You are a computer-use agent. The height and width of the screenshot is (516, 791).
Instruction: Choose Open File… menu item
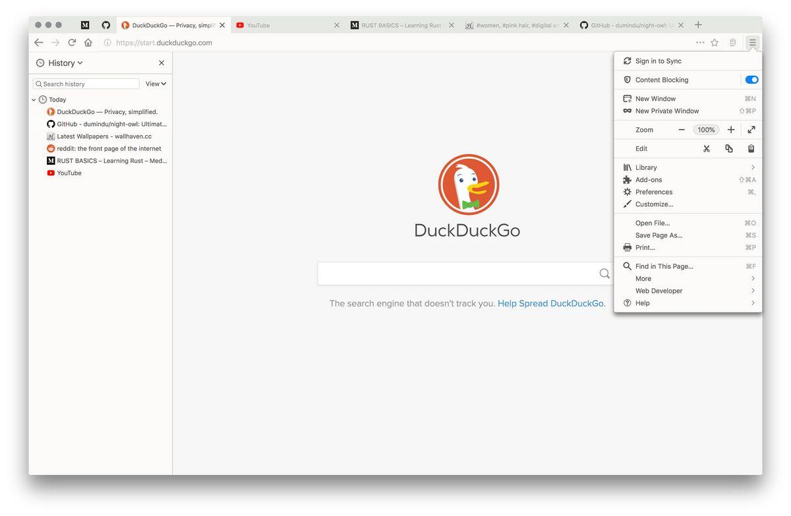coord(688,223)
